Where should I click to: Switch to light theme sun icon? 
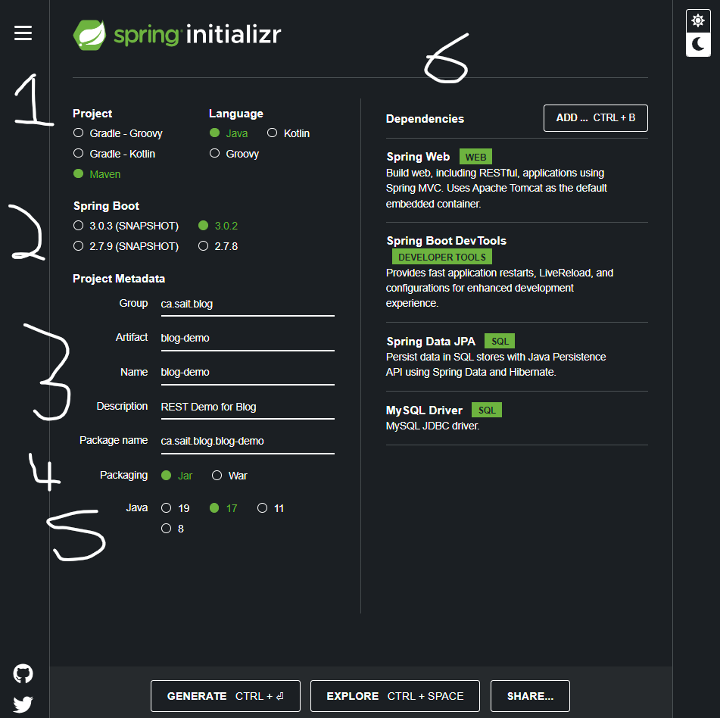(698, 20)
